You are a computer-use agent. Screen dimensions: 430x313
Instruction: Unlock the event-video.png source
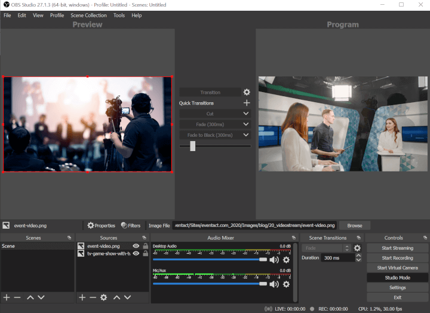point(145,246)
